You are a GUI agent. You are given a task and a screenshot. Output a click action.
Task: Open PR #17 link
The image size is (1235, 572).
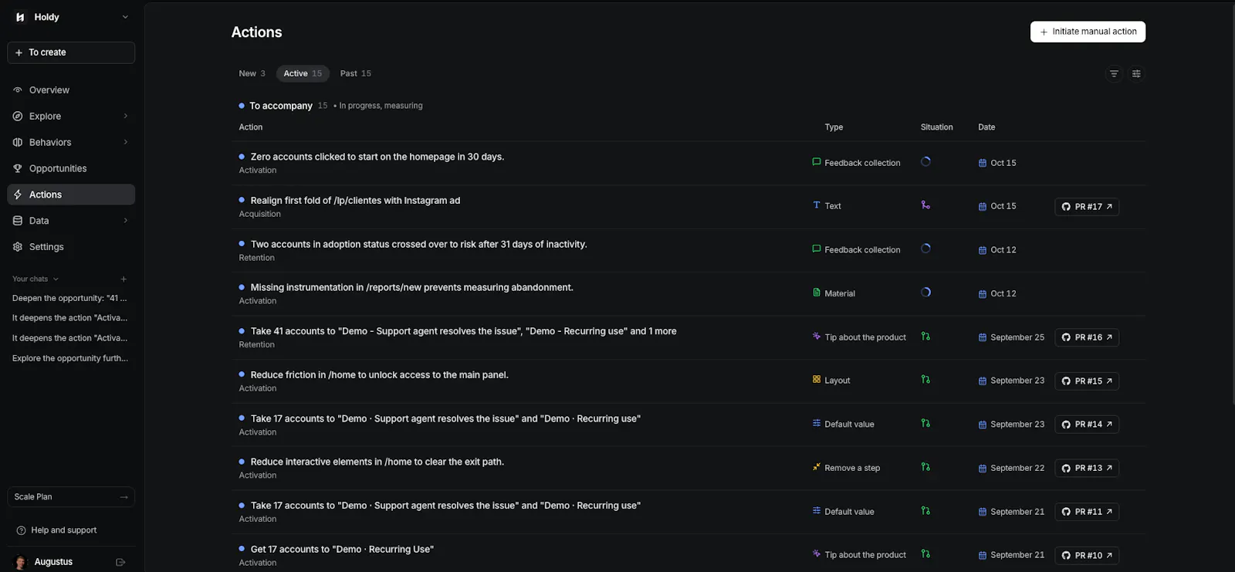tap(1087, 207)
